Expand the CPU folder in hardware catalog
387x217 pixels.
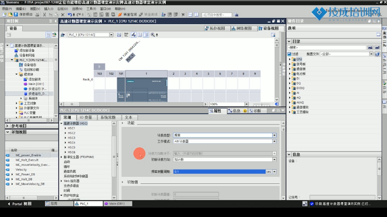[x=290, y=59]
